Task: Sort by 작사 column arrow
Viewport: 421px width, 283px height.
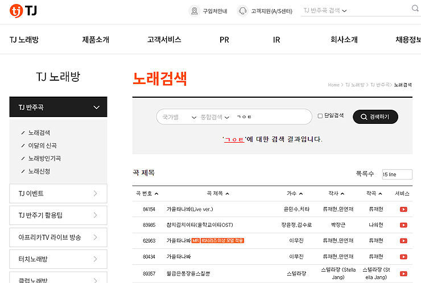Action: coord(342,194)
